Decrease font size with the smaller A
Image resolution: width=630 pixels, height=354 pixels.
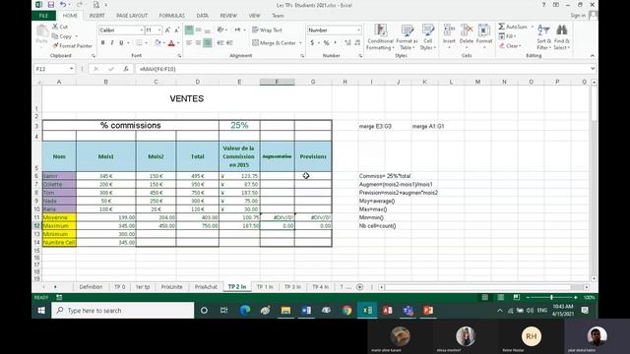177,30
